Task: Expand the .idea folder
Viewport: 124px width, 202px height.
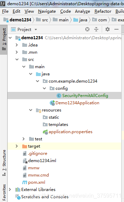Action: coord(17,45)
